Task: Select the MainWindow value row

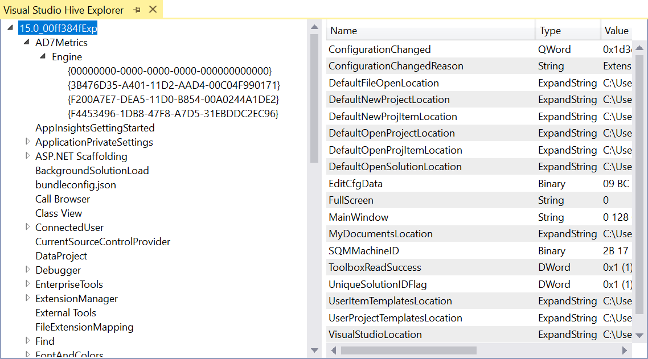Action: tap(479, 217)
